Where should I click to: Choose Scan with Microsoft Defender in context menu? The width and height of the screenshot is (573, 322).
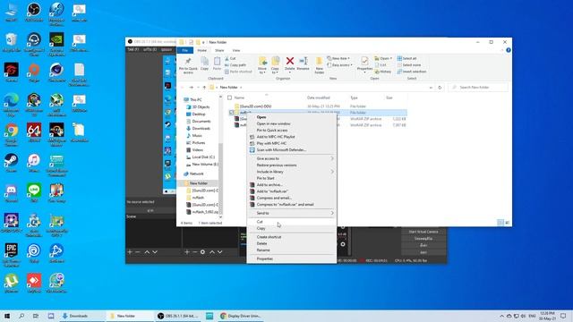pyautogui.click(x=292, y=149)
